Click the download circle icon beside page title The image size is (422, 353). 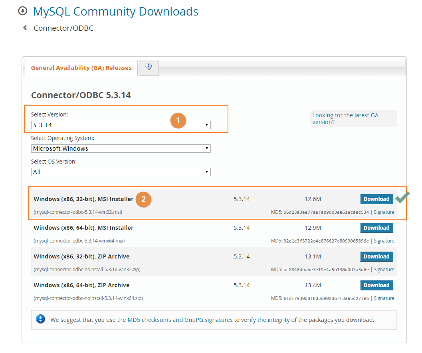click(x=23, y=11)
